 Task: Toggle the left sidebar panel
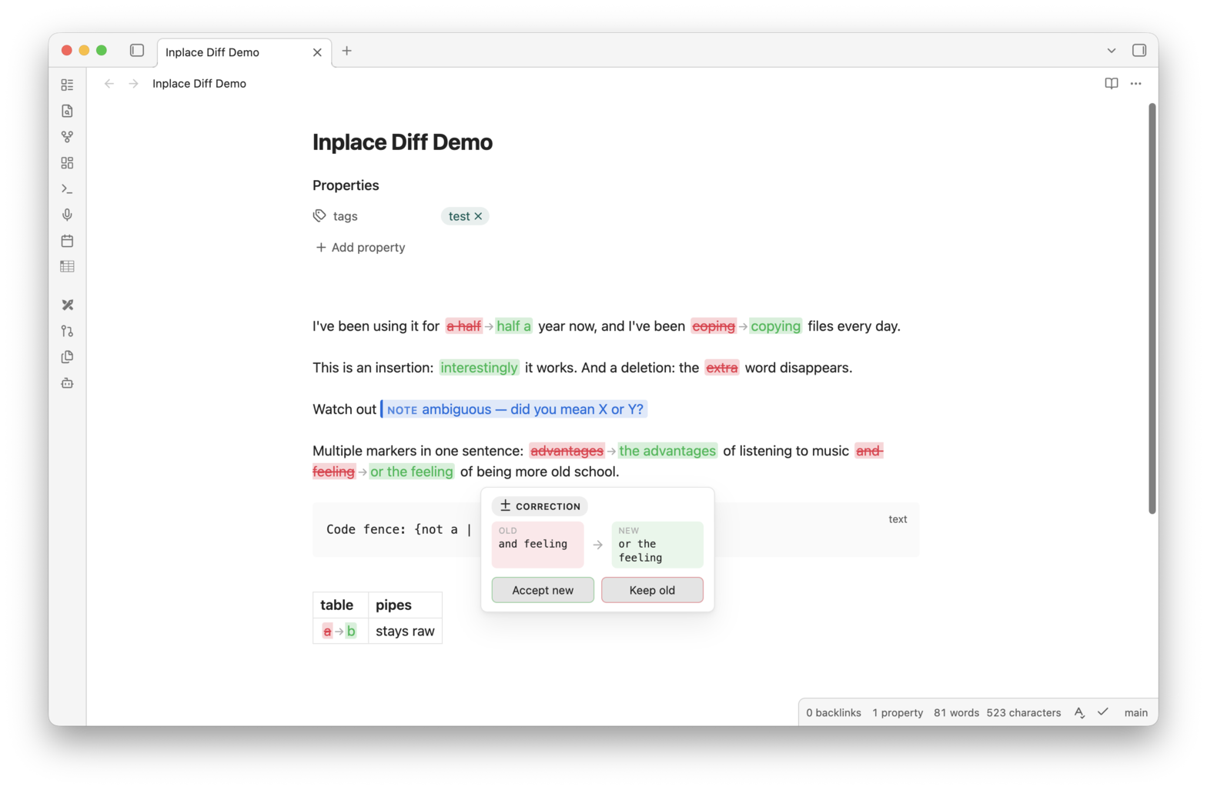[x=137, y=50]
